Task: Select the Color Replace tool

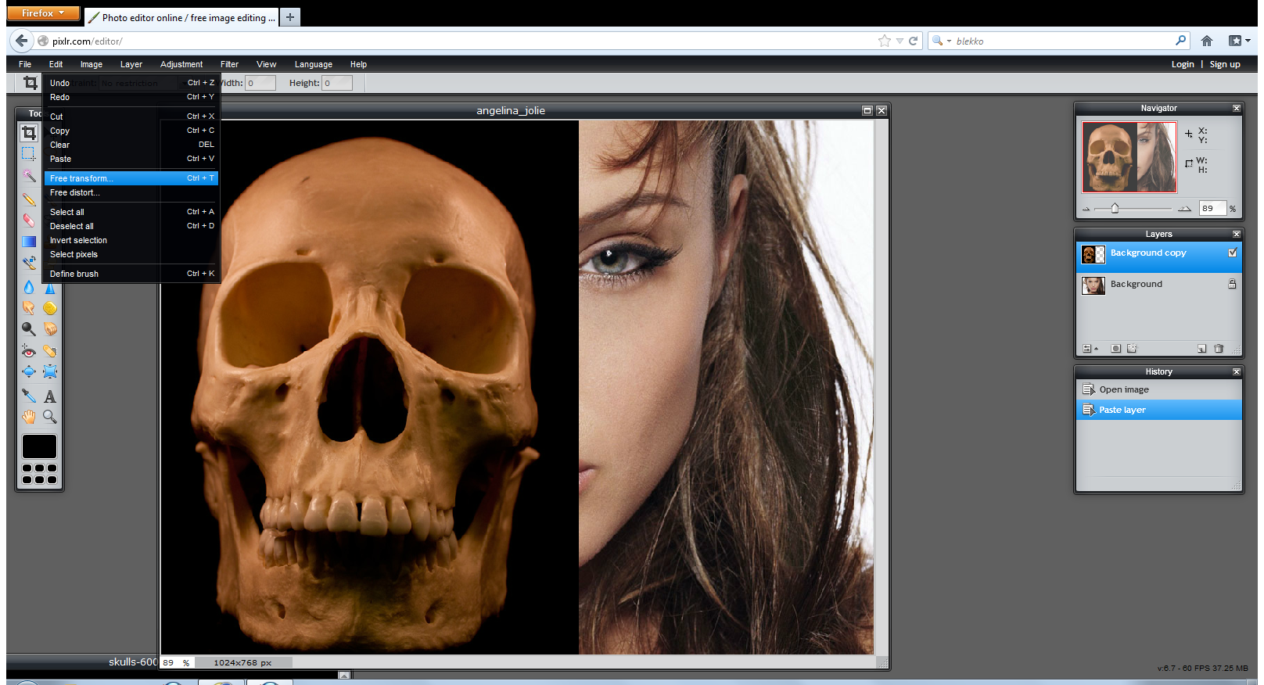Action: 29,263
